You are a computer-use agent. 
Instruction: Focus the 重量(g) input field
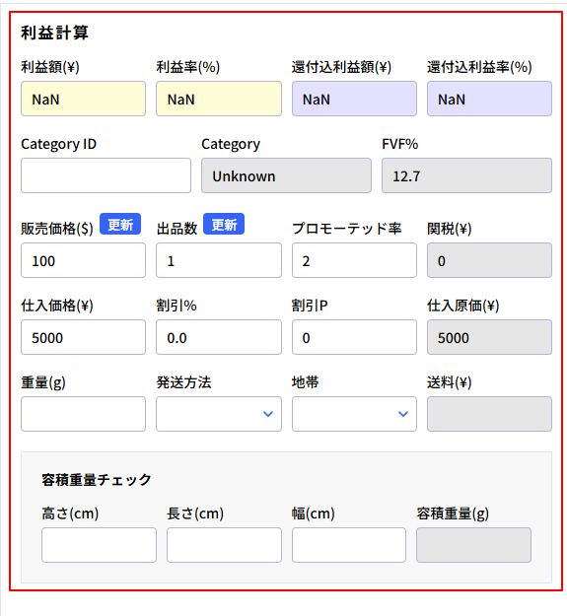pos(83,414)
